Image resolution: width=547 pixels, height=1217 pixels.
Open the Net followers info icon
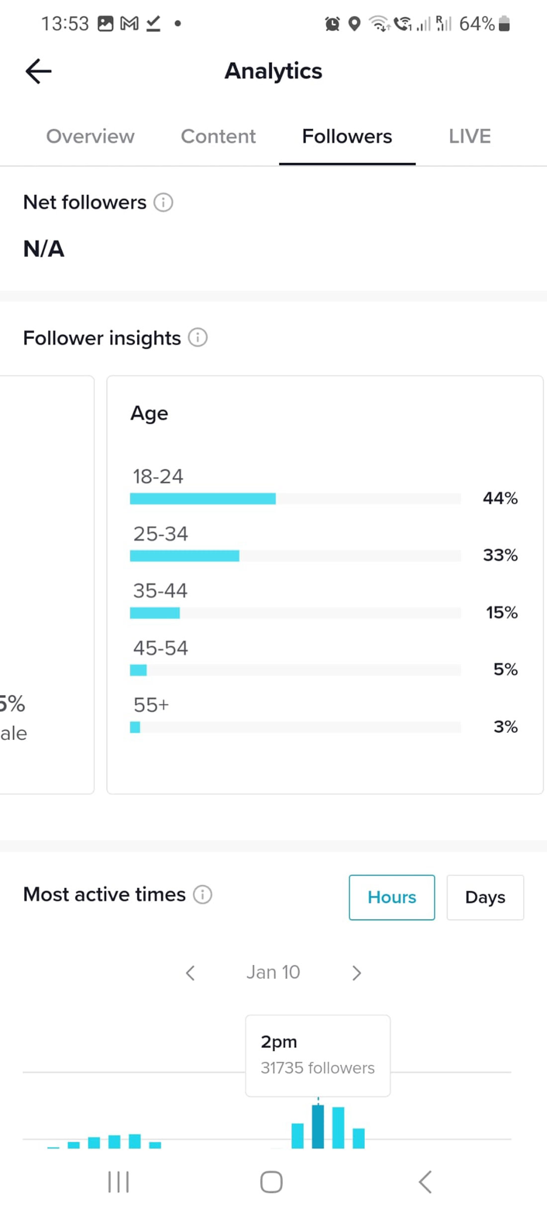point(163,203)
